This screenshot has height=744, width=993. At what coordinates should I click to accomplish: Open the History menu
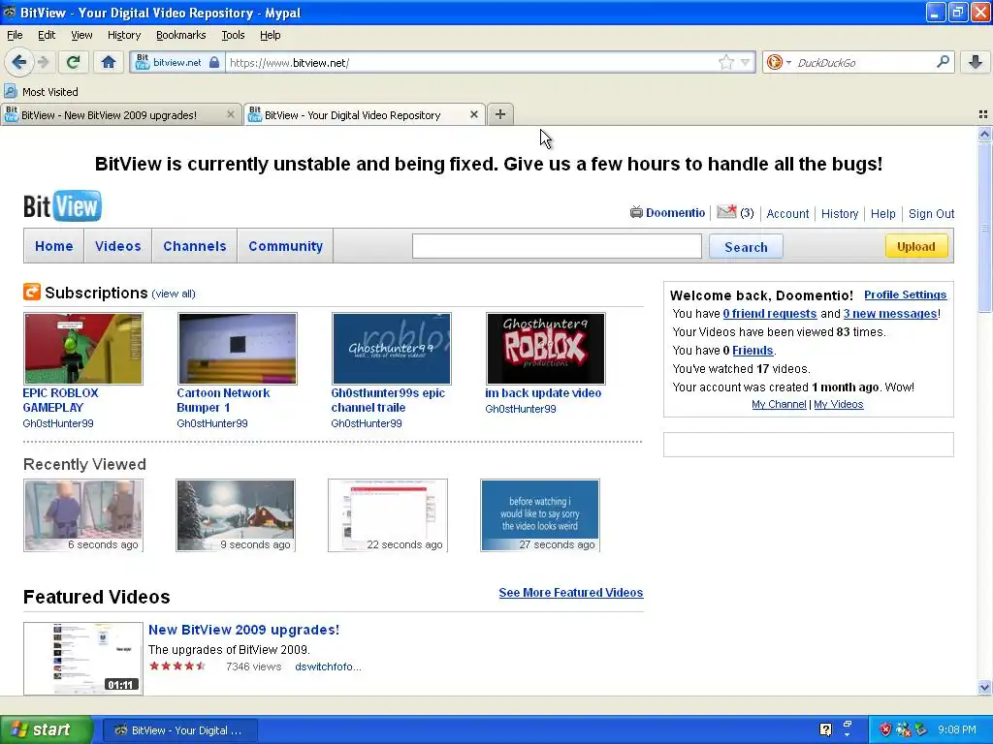123,35
